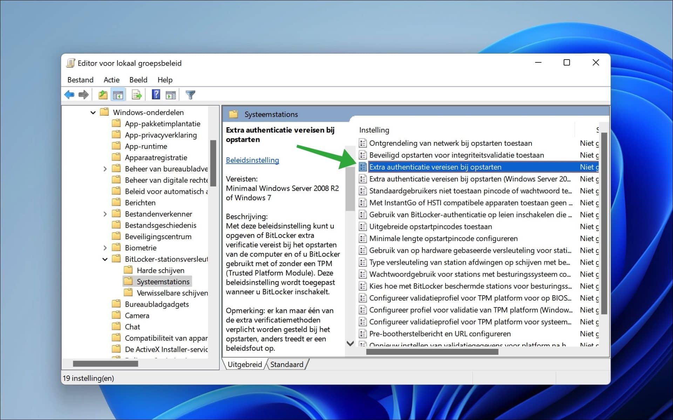Click the Instelling column header
The width and height of the screenshot is (673, 420).
[x=374, y=130]
